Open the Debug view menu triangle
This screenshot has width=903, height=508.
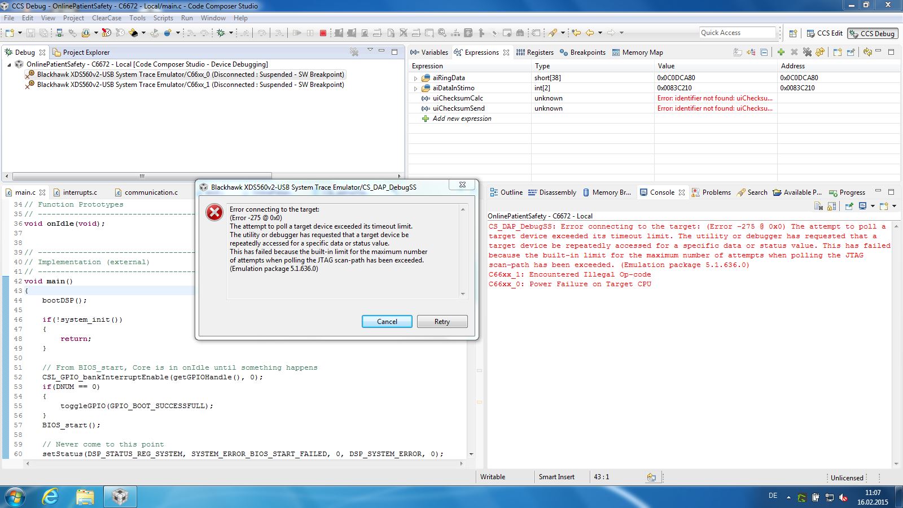pyautogui.click(x=370, y=50)
